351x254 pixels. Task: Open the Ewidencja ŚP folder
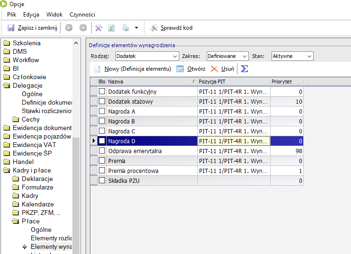point(27,153)
